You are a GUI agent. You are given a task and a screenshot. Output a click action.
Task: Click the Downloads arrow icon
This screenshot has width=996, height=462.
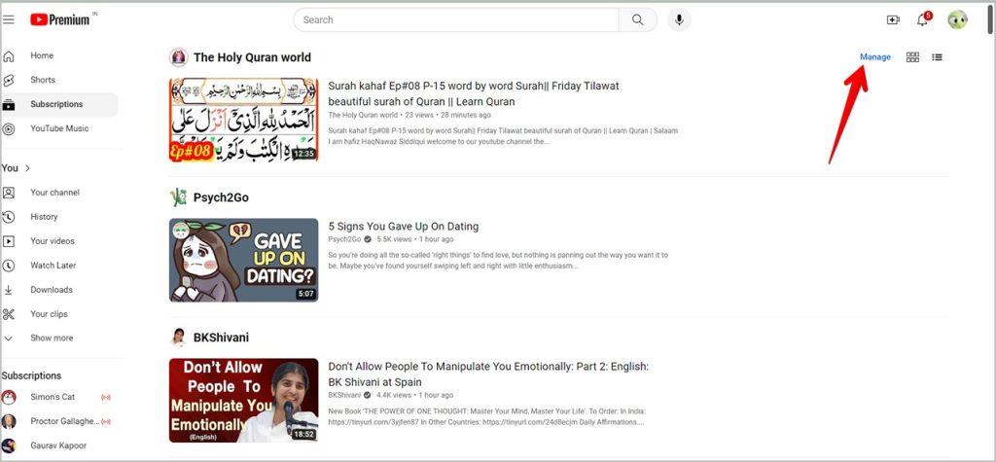pyautogui.click(x=9, y=290)
